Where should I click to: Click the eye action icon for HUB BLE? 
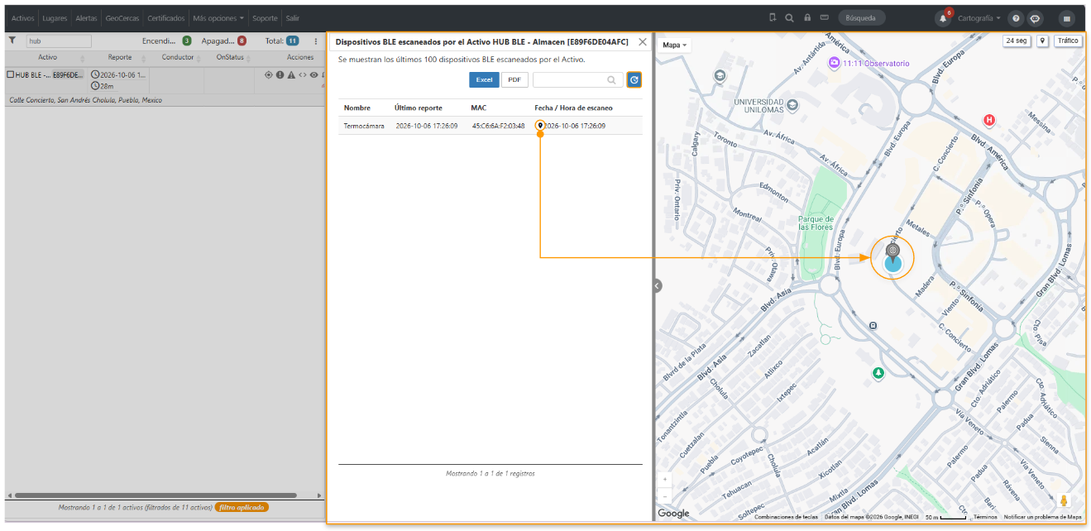coord(313,74)
